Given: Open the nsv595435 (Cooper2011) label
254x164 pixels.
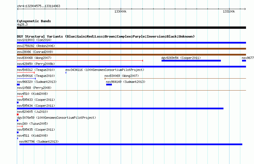Looking at the screenshot, I should pos(36,130).
